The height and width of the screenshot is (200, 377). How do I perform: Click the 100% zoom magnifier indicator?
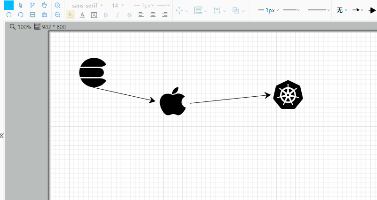pos(20,27)
